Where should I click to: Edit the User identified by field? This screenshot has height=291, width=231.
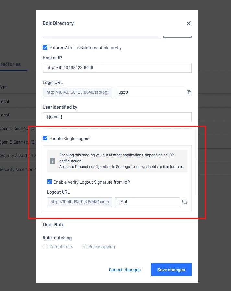[x=117, y=117]
